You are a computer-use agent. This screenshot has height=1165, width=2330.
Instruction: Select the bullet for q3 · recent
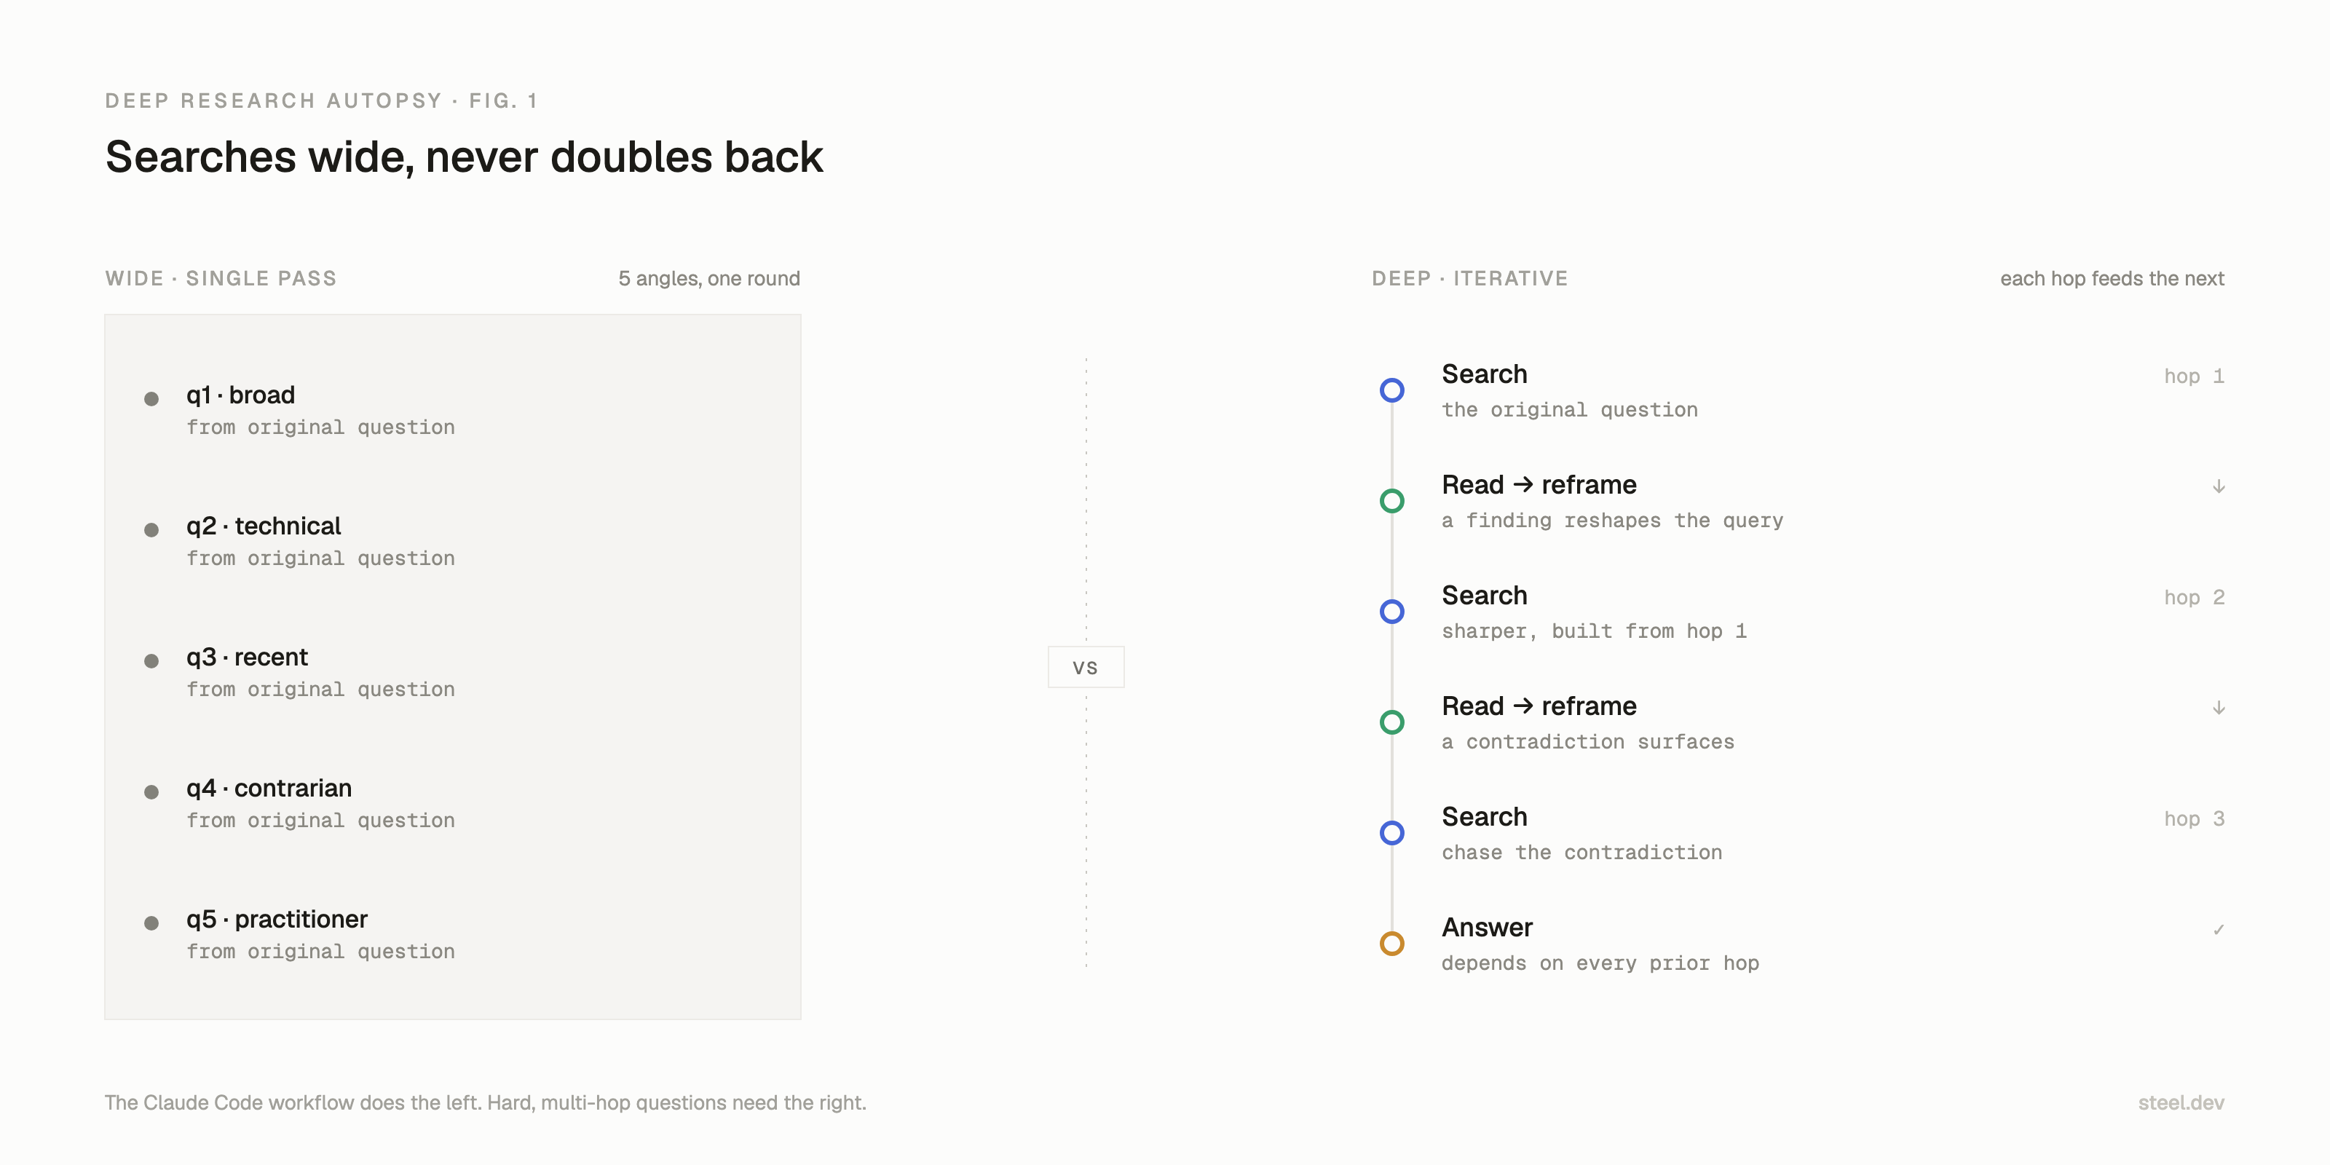[x=151, y=661]
